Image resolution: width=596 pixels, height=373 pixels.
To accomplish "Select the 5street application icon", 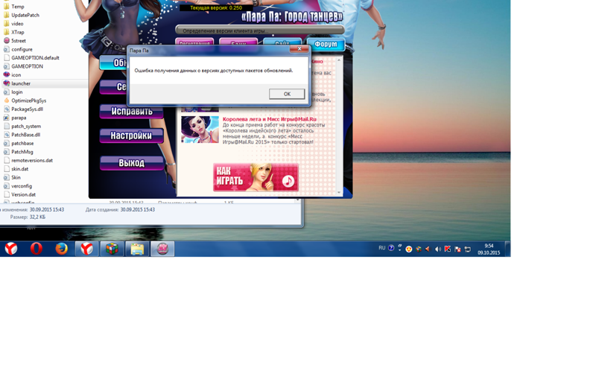I will 7,41.
